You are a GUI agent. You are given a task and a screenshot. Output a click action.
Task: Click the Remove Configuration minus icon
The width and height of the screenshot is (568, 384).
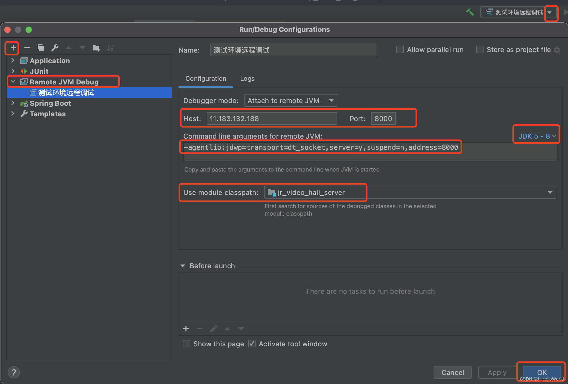[x=27, y=48]
